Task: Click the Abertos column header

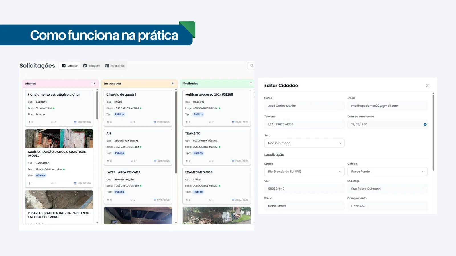Action: pos(61,84)
